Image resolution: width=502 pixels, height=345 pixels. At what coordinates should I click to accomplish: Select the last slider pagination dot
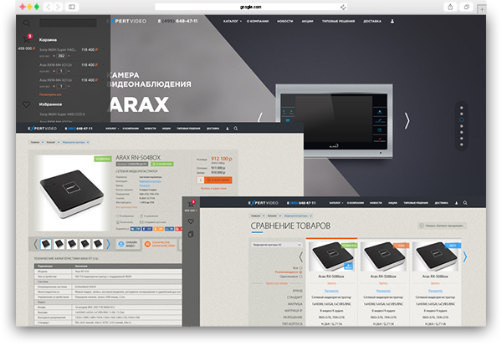coord(461,143)
